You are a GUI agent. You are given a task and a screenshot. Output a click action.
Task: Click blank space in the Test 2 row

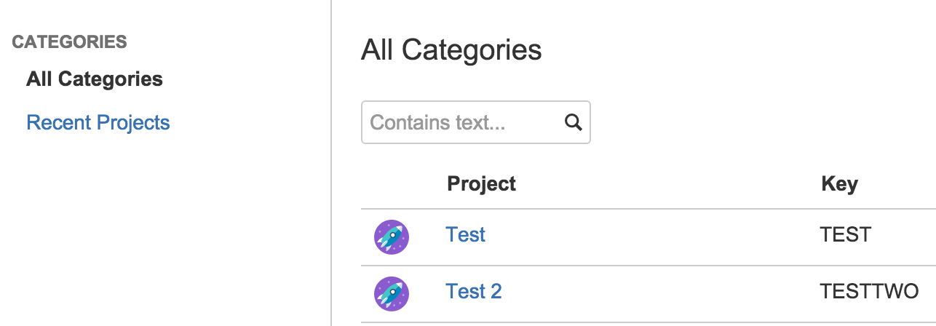tap(655, 294)
